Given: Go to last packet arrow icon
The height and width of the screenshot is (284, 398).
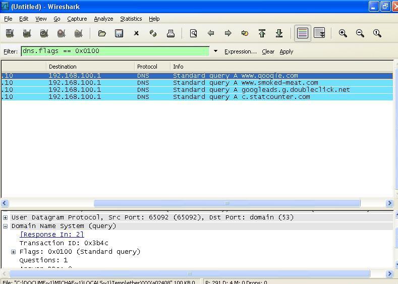Looking at the screenshot, I should (x=279, y=33).
